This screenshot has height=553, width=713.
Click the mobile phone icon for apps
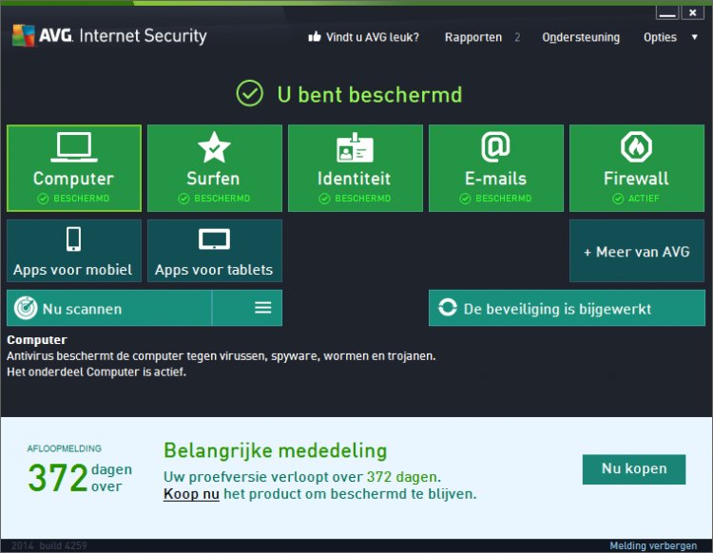pos(73,239)
